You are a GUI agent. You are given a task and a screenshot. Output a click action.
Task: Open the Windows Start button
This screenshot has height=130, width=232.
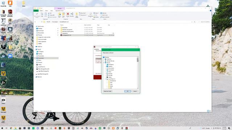(2, 128)
